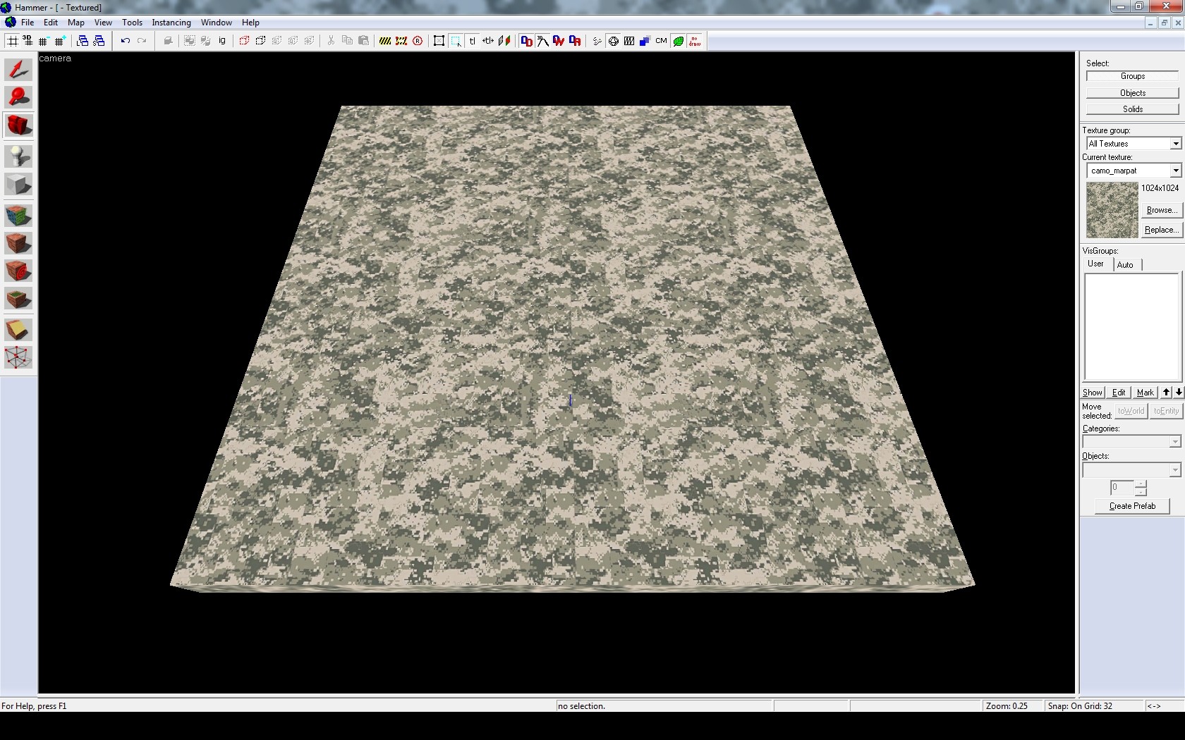Activate the Vertex manipulation tool
This screenshot has width=1185, height=740.
[18, 357]
